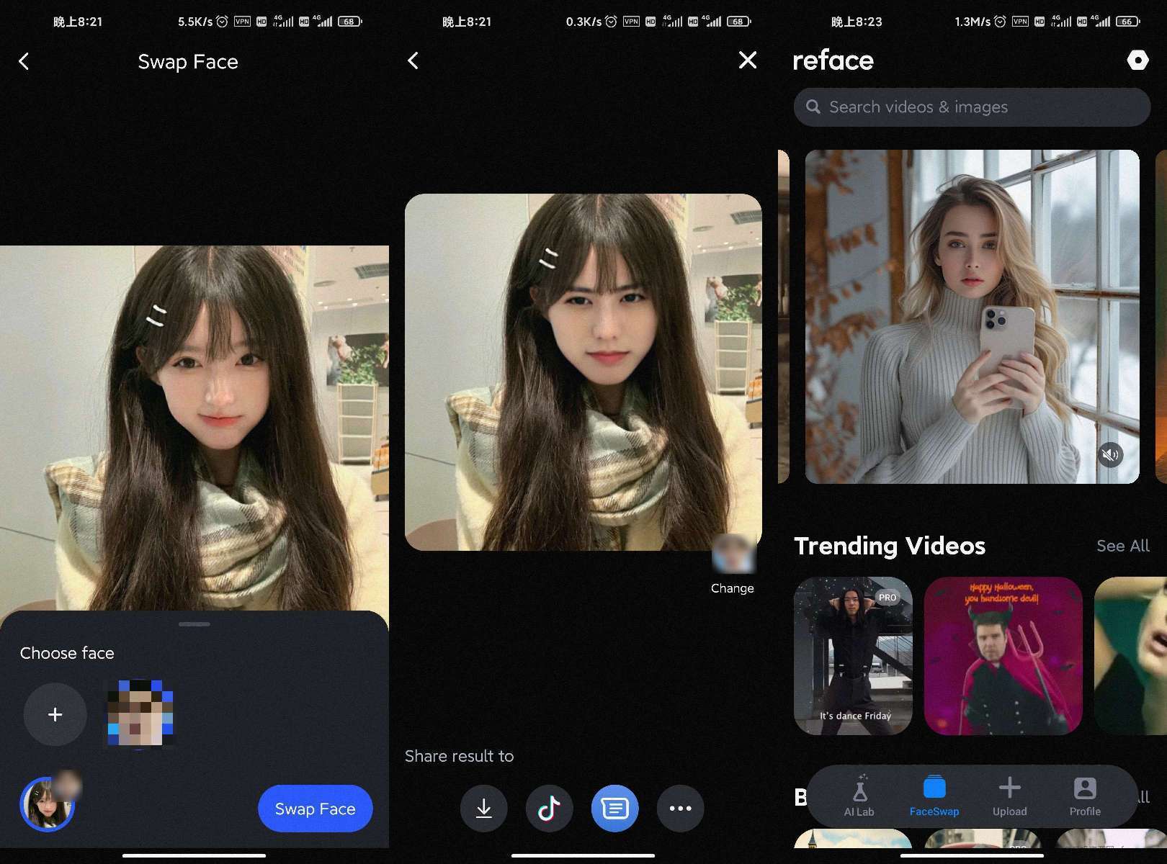Viewport: 1167px width, 864px height.
Task: Tap the Change label
Action: pyautogui.click(x=733, y=588)
